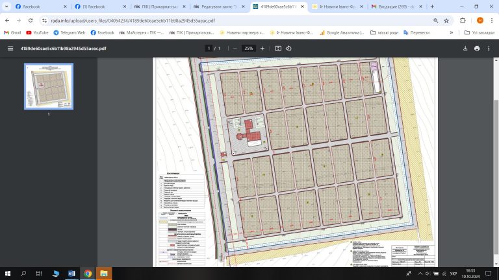The height and width of the screenshot is (280, 499).
Task: Click the PDF page number field
Action: (209, 49)
